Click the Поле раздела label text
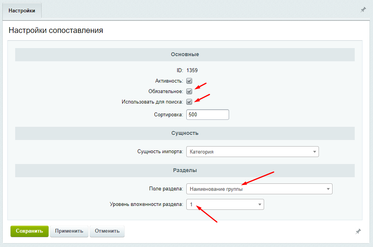 coord(166,189)
